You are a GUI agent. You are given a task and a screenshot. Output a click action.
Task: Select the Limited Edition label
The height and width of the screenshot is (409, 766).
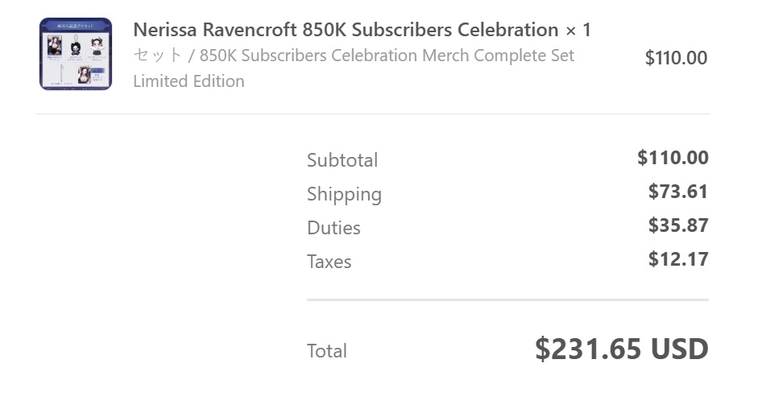189,81
